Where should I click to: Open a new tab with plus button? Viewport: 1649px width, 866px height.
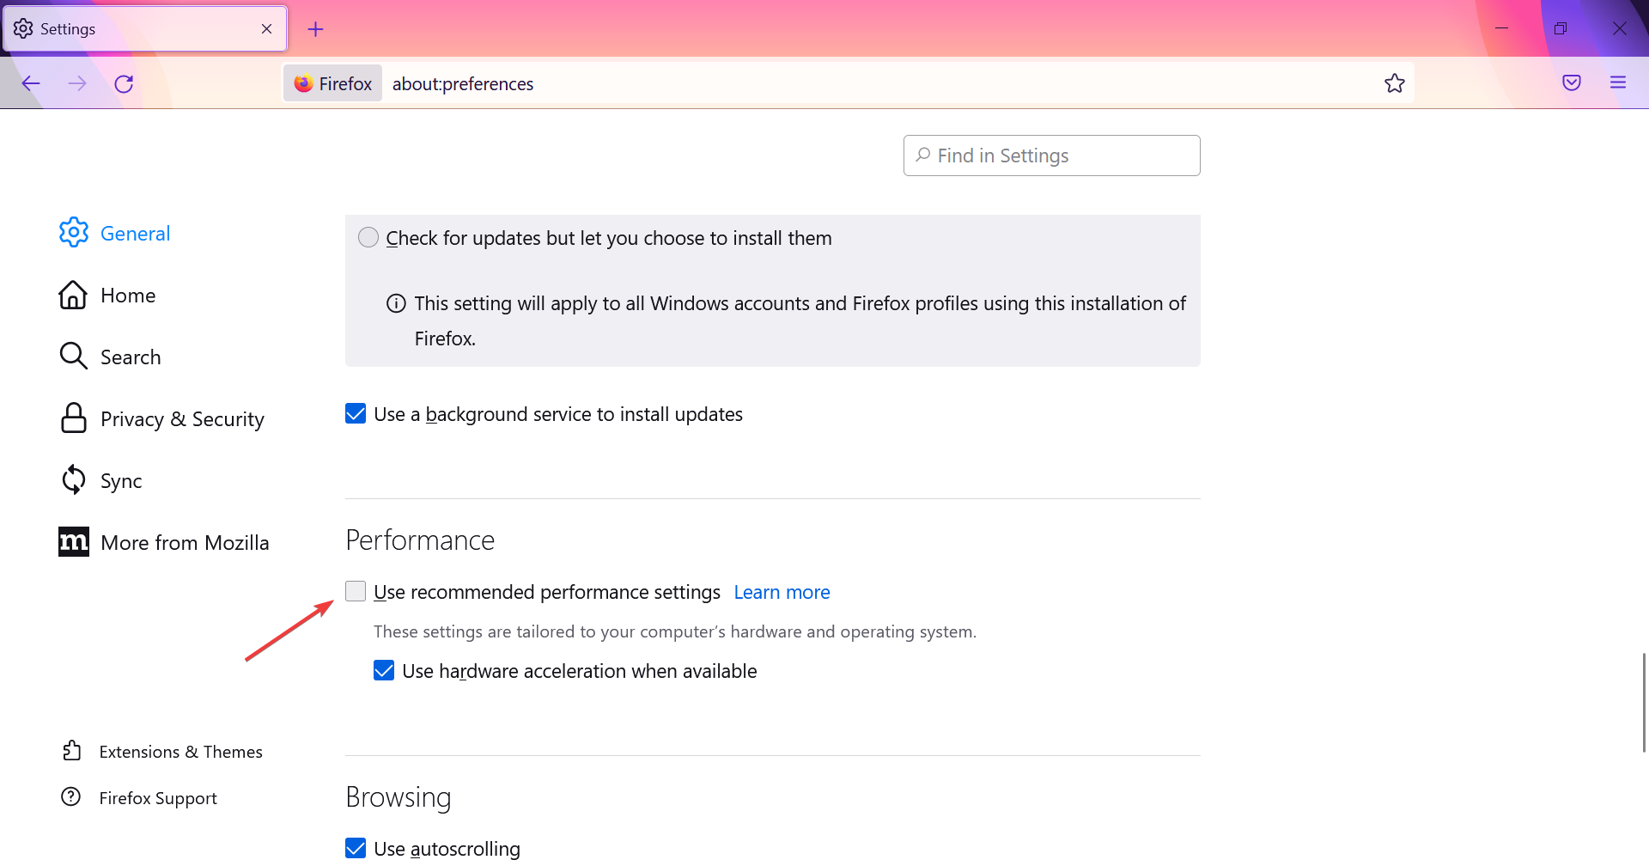click(x=316, y=29)
